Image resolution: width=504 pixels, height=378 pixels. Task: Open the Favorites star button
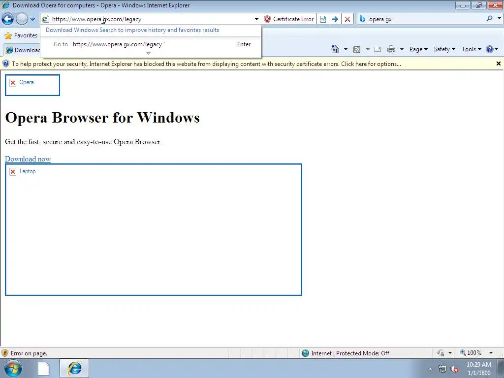coord(21,35)
